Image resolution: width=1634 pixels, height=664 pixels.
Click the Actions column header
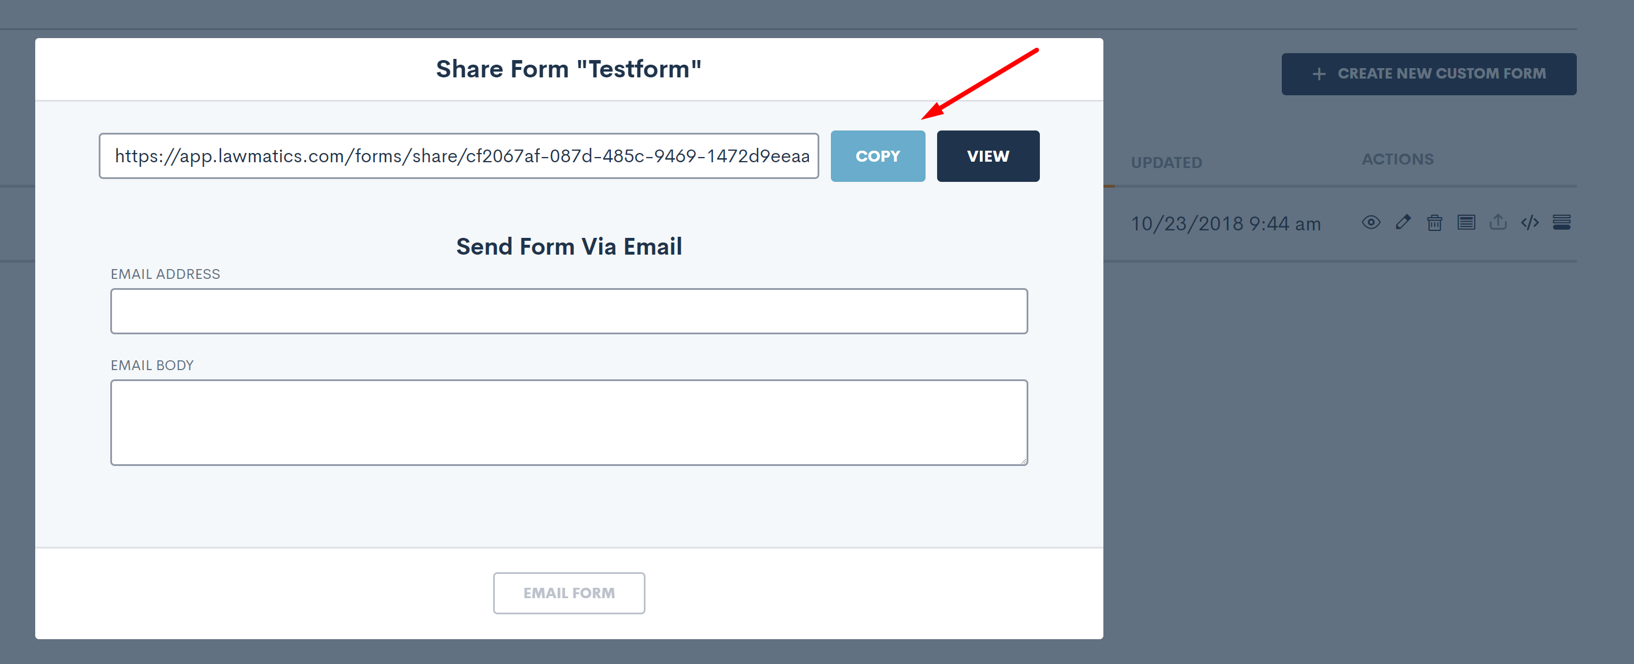coord(1397,159)
